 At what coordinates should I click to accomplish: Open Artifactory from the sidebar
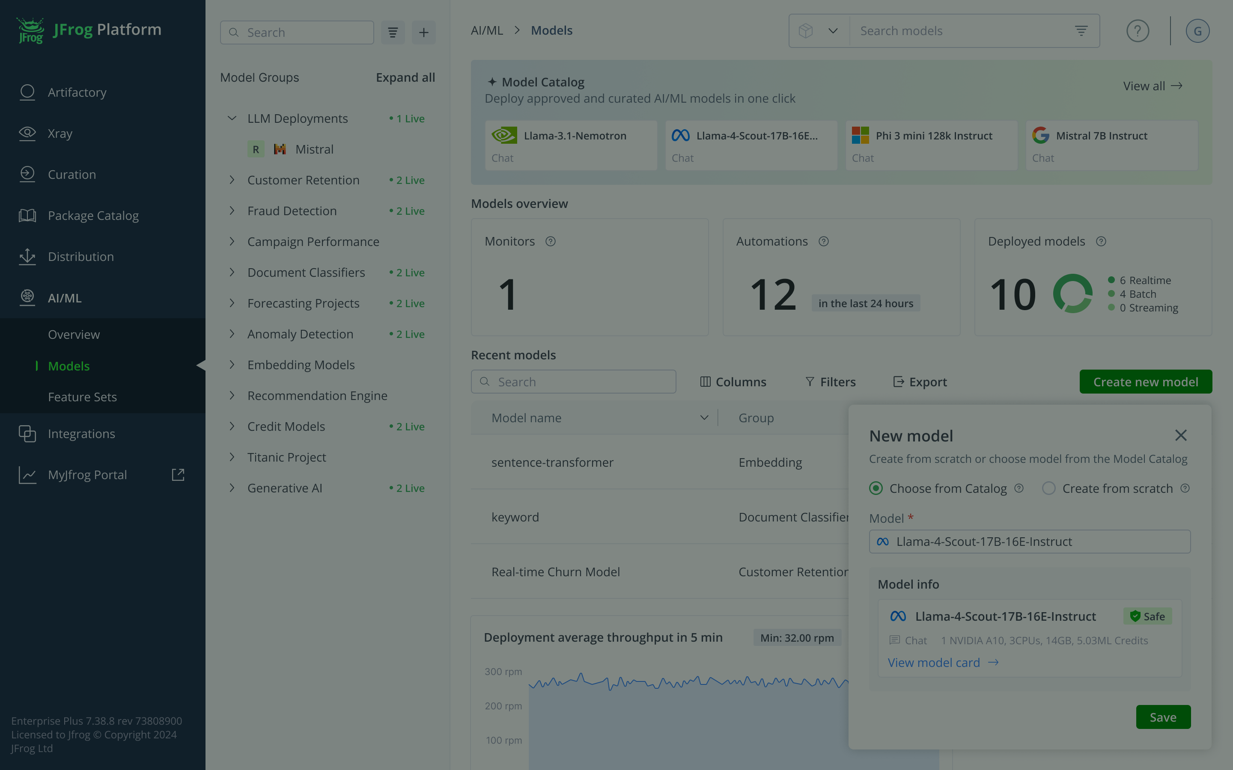click(x=77, y=92)
